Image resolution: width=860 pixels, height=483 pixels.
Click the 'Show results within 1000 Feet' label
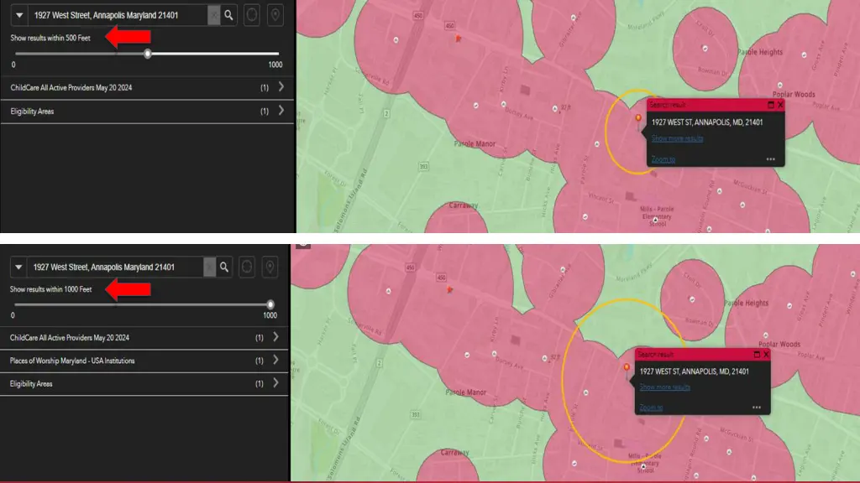50,289
